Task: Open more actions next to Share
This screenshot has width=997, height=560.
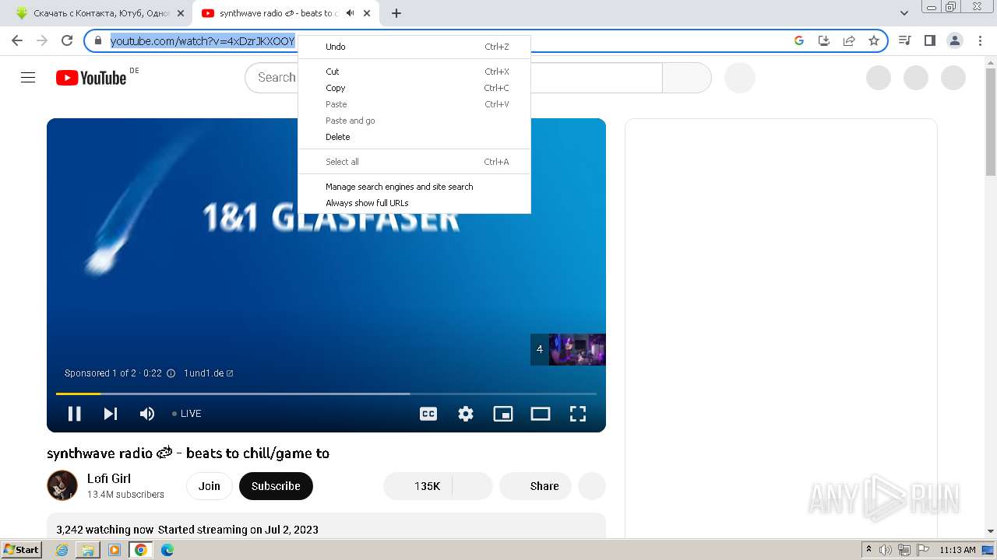Action: (592, 486)
